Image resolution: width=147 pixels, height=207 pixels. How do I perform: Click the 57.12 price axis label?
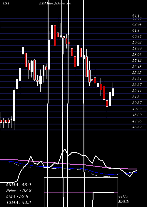tap(137, 61)
